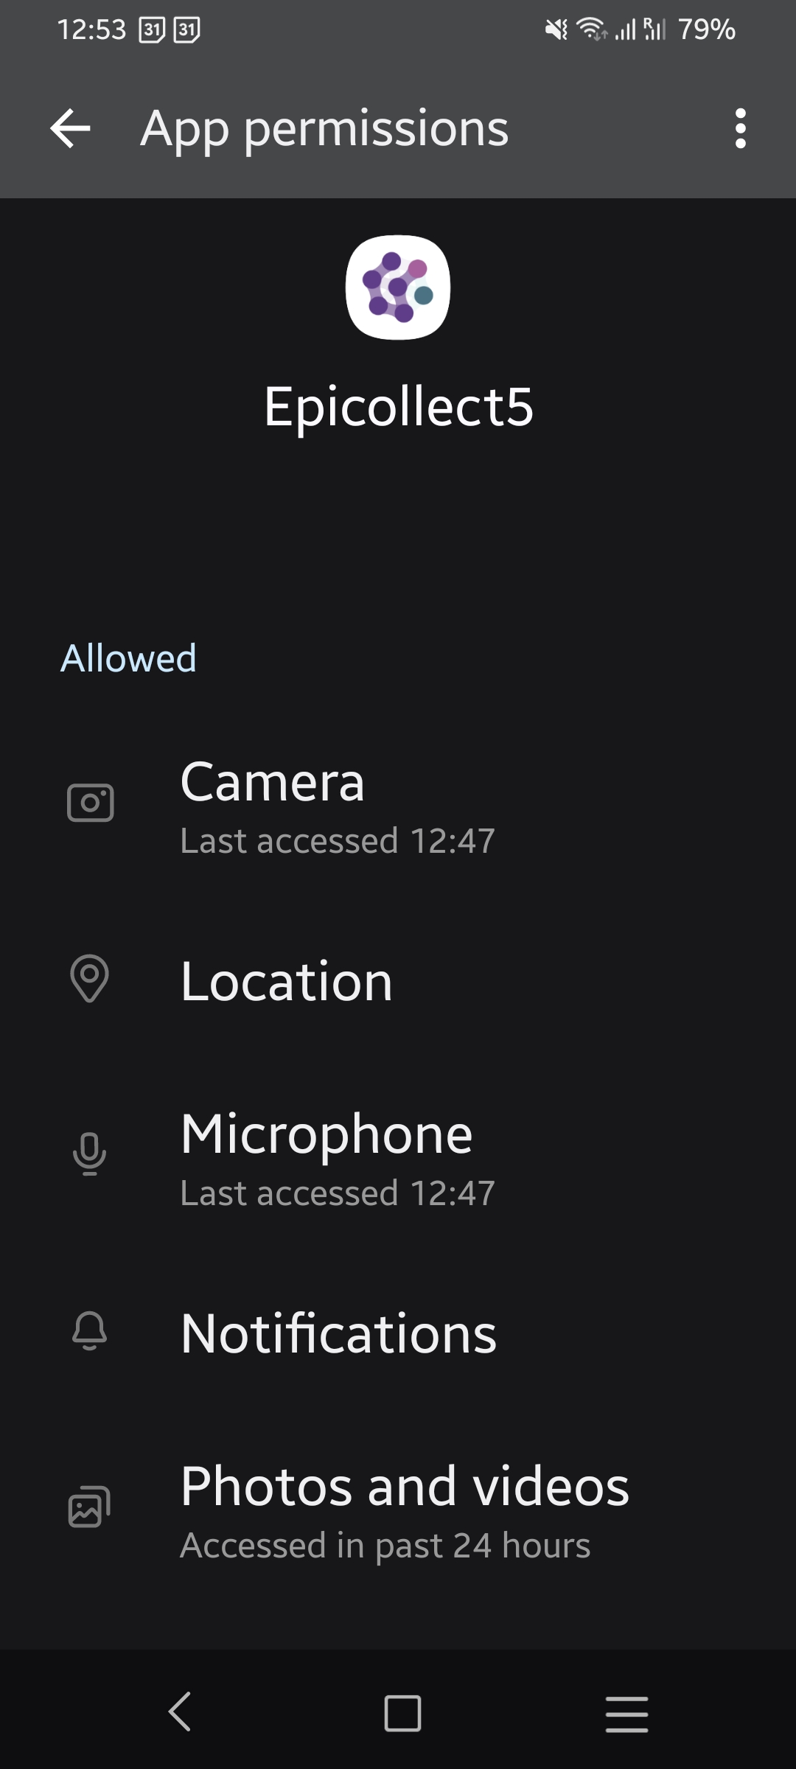Open the Location permission settings

pyautogui.click(x=398, y=981)
